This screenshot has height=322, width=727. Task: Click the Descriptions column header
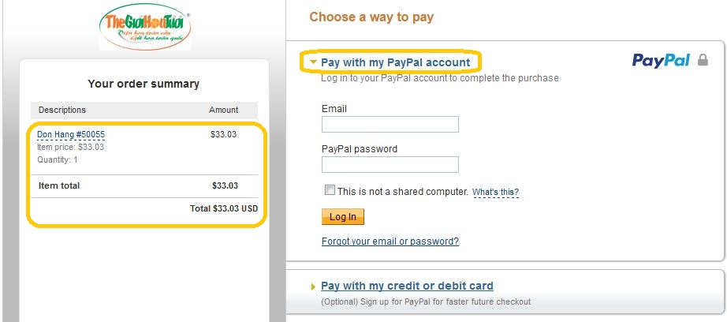click(x=62, y=110)
